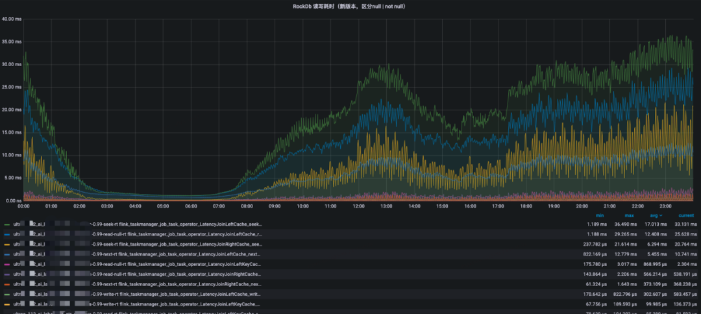
Task: Open color picker for LeftCache seek-rt series
Action: tap(6, 224)
